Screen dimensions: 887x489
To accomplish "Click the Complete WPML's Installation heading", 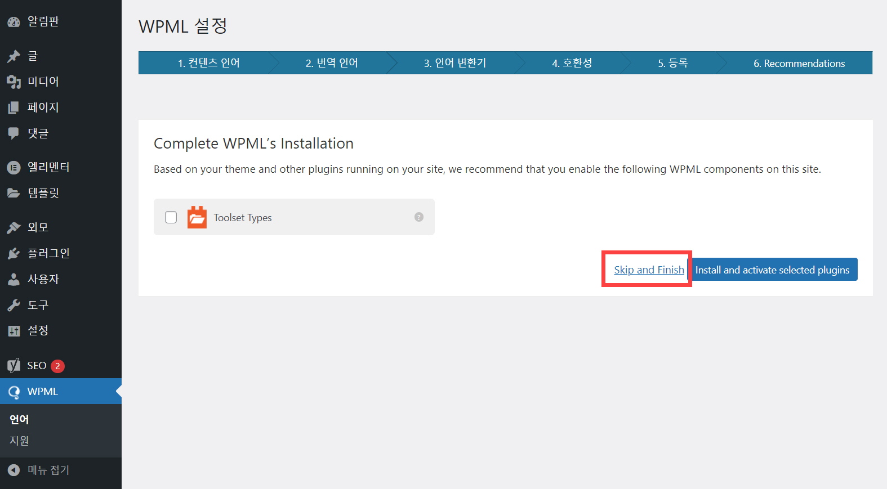I will (x=253, y=143).
